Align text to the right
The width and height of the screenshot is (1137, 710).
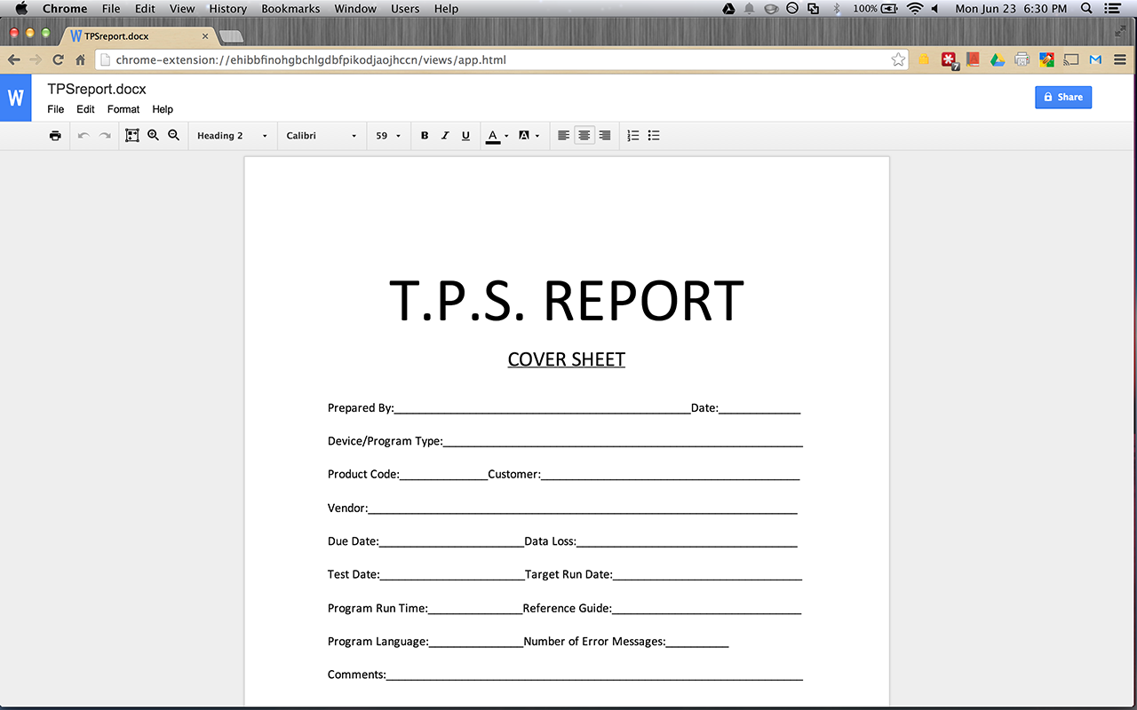coord(605,136)
